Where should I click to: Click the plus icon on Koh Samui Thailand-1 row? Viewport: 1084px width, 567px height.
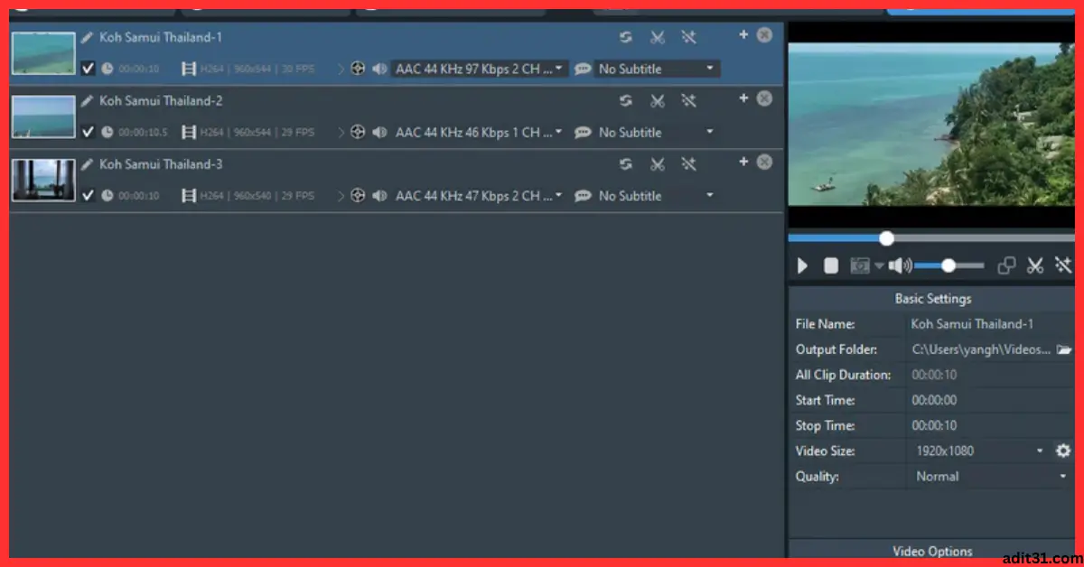[743, 34]
